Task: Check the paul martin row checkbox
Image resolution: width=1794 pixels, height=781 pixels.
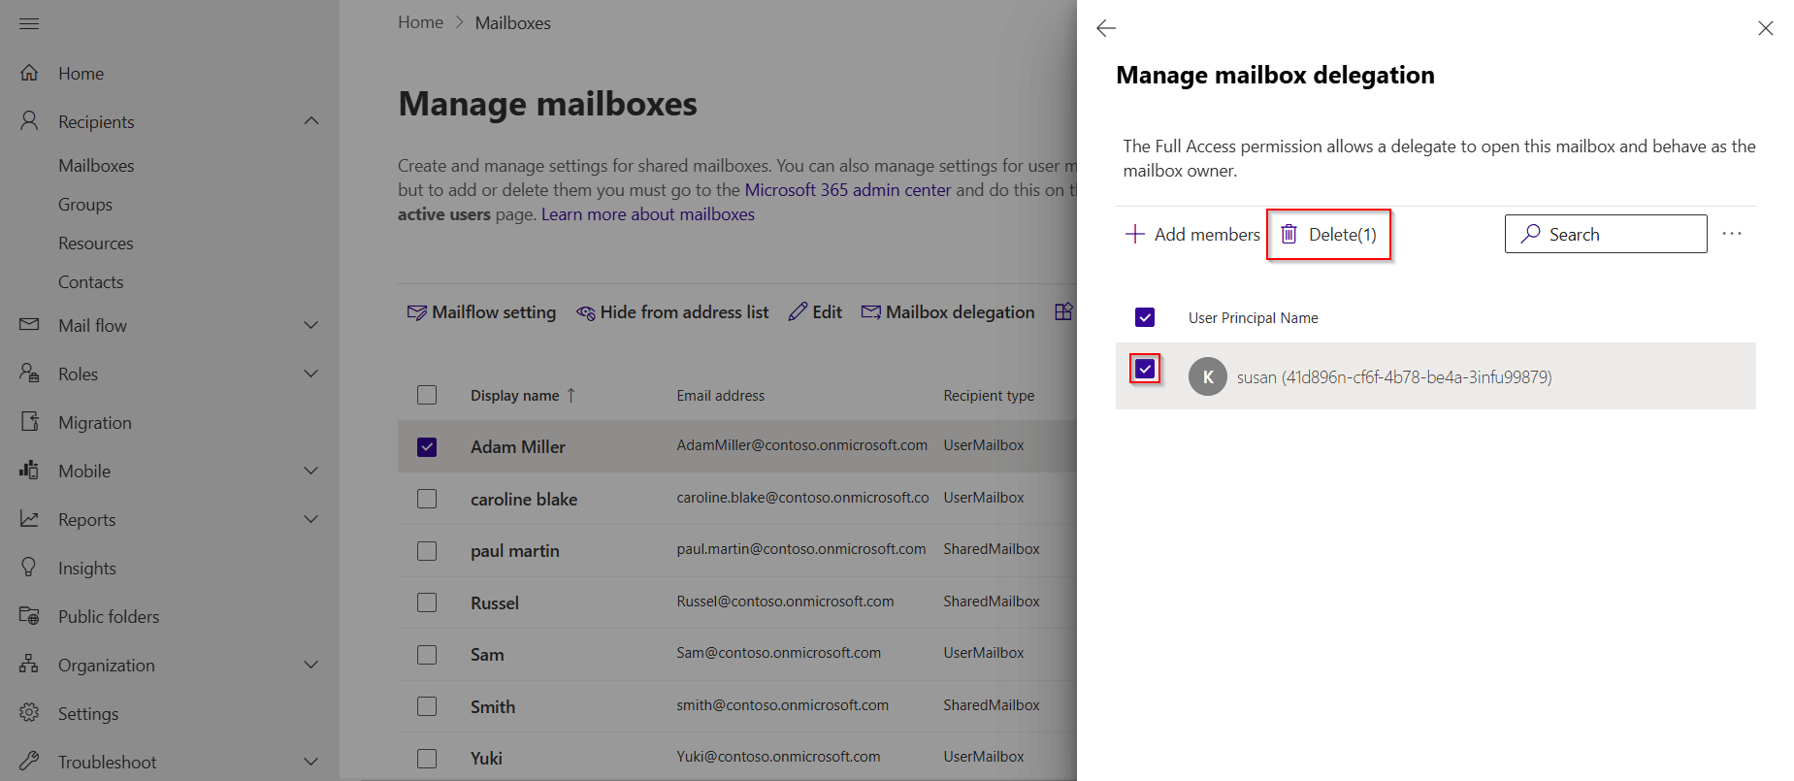Action: (x=427, y=550)
